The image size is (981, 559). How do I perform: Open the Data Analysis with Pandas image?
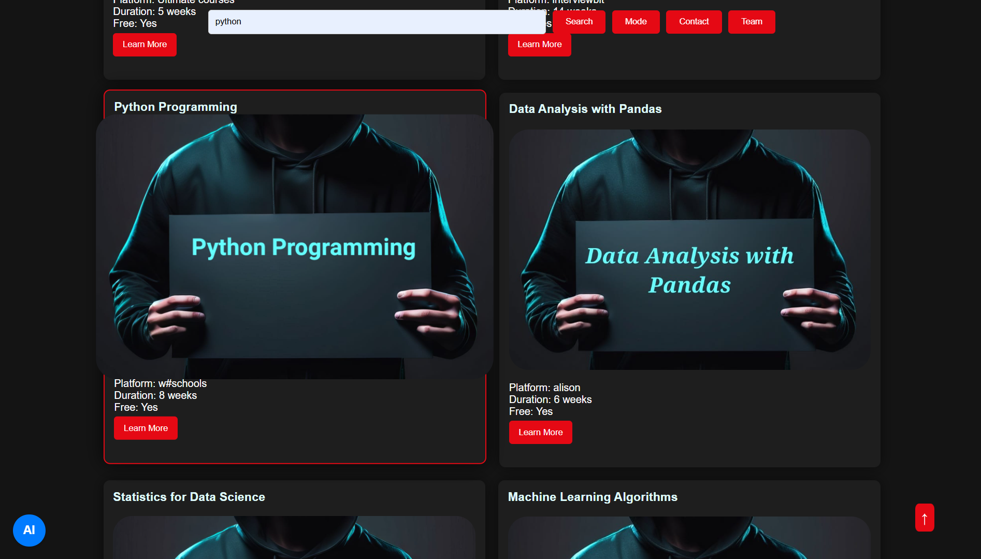pyautogui.click(x=690, y=250)
